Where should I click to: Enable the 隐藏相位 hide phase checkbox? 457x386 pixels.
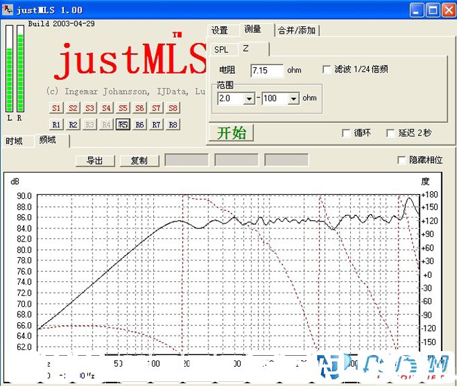402,160
